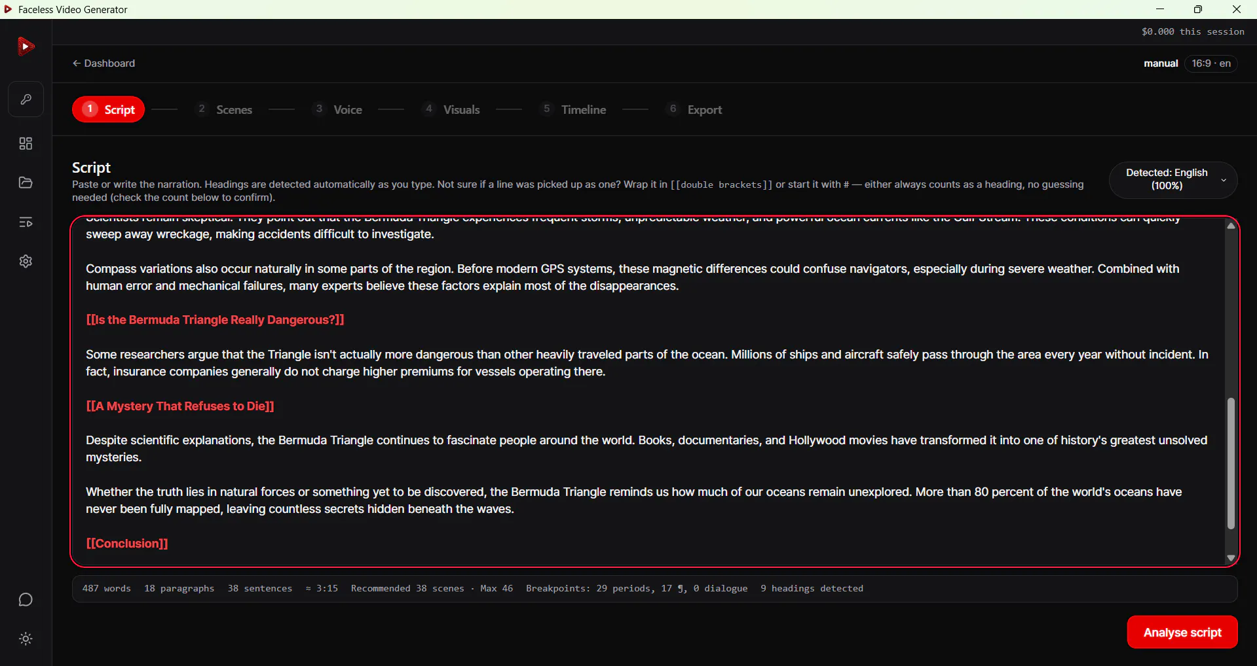
Task: Click Recommended 38 scenes · Max 46 text
Action: coord(432,589)
